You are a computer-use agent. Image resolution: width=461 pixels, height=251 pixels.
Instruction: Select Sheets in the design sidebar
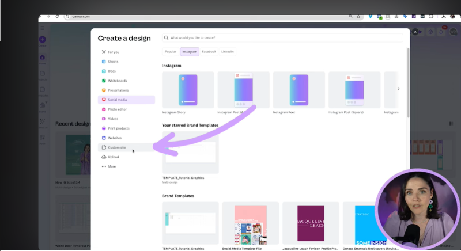click(126, 62)
